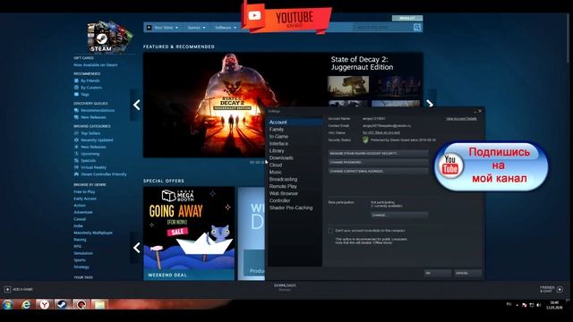The image size is (573, 322).
Task: Click the Add a Game plus icon
Action: 7,289
